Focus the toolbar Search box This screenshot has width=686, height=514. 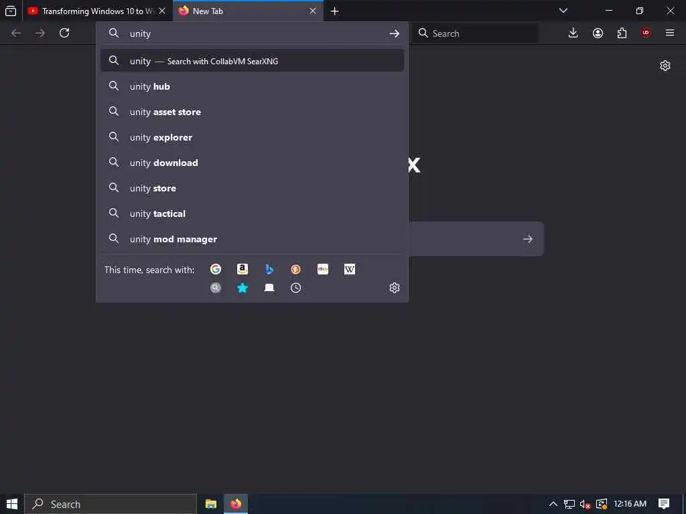pos(475,33)
